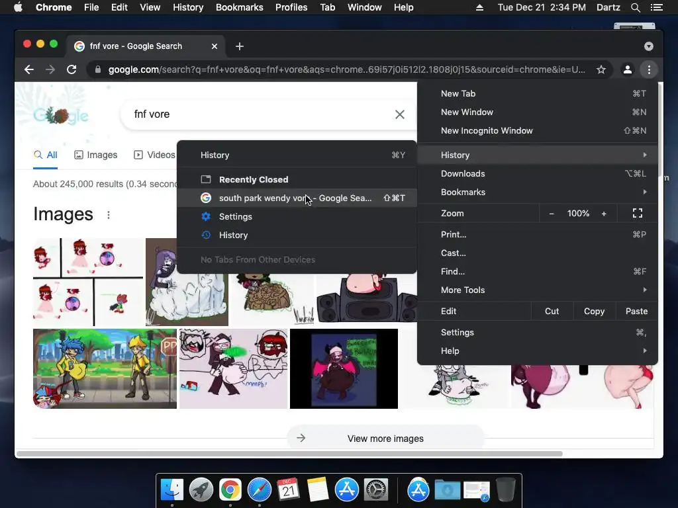
Task: Open Finder from the dock
Action: pyautogui.click(x=171, y=490)
